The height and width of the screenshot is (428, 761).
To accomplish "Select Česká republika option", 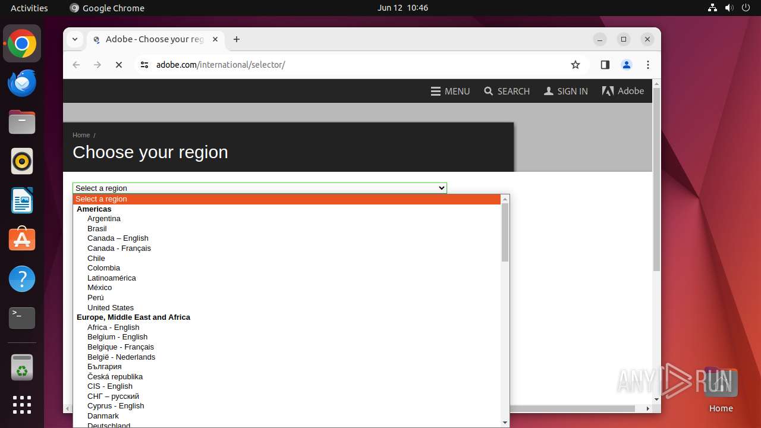I will [x=287, y=377].
